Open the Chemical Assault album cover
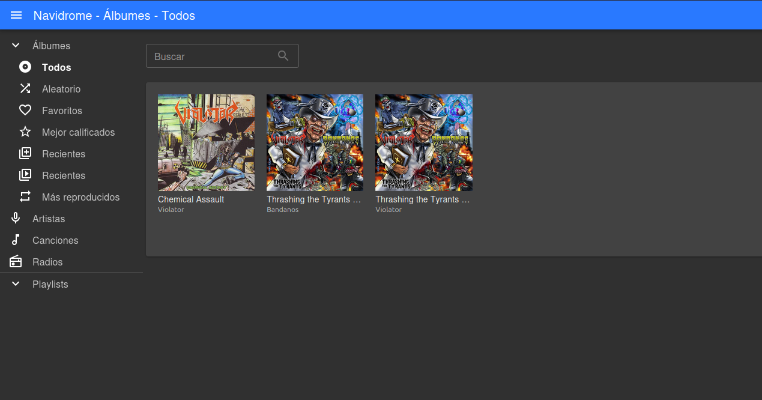The image size is (762, 400). click(206, 142)
